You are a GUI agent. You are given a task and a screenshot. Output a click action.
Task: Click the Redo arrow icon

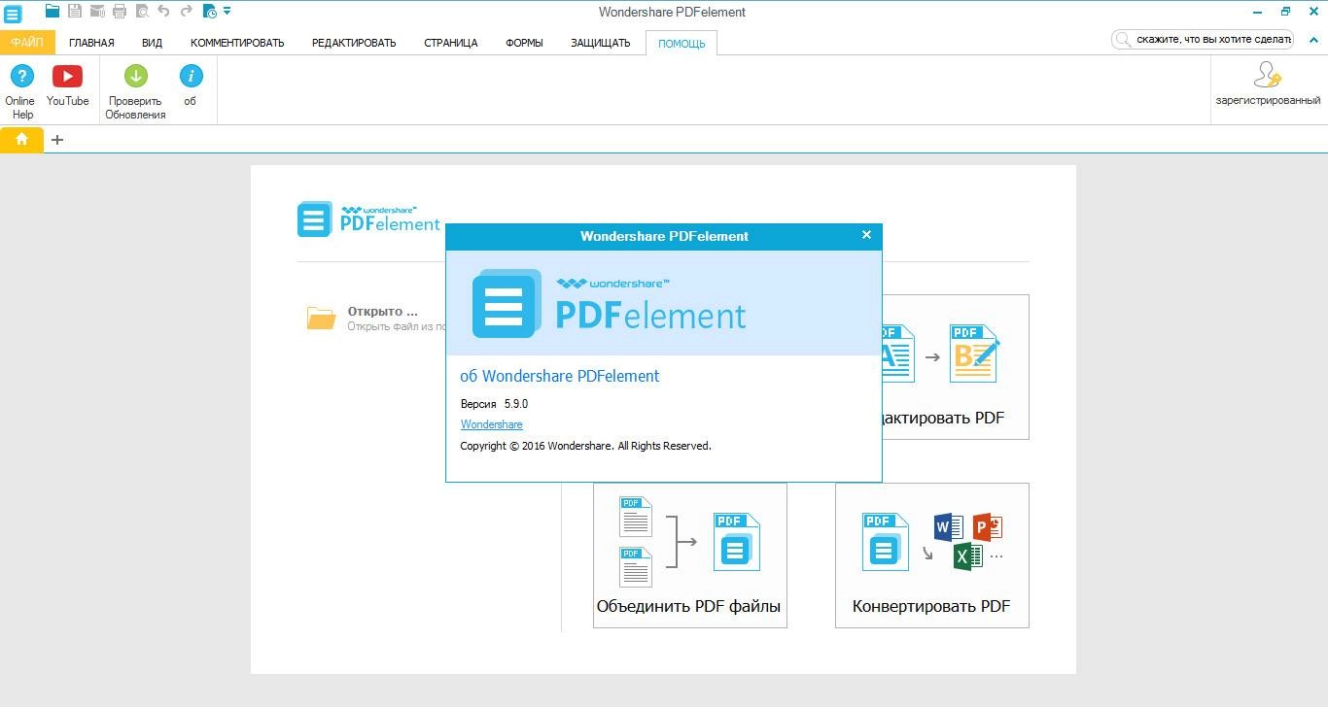pyautogui.click(x=186, y=12)
